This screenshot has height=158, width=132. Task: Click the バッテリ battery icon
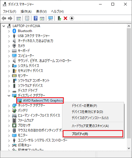click(x=14, y=110)
